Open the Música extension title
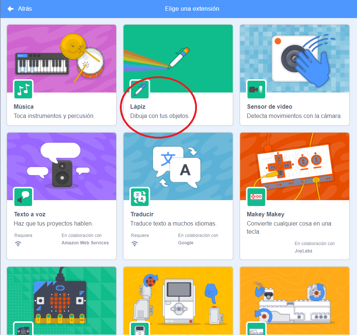The image size is (357, 335). pos(24,107)
